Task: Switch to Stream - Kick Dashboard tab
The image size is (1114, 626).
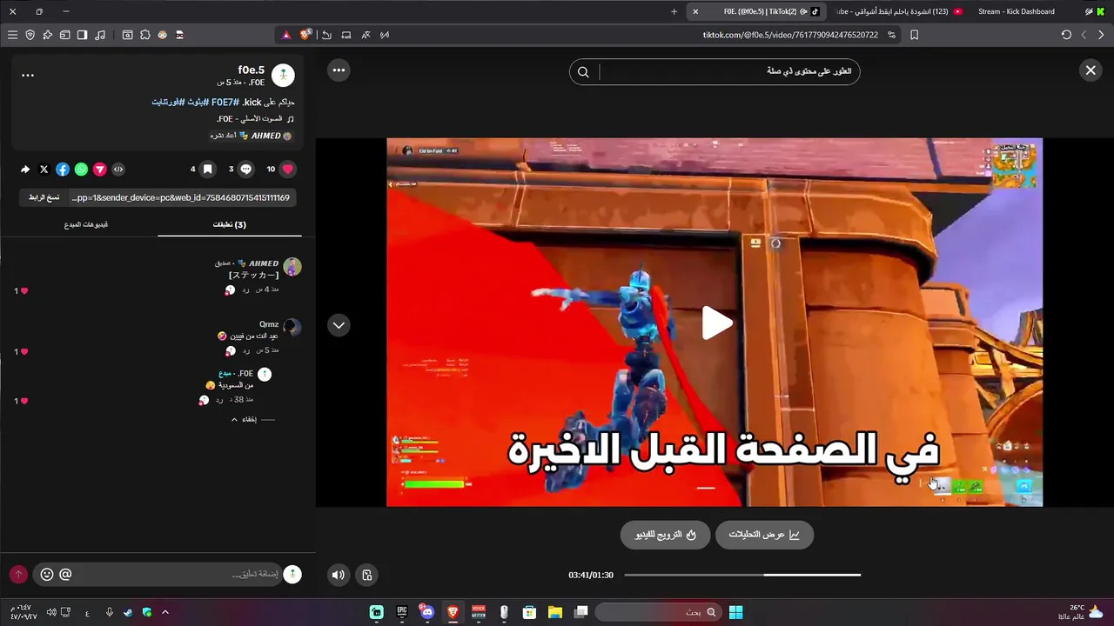Action: click(x=1016, y=11)
